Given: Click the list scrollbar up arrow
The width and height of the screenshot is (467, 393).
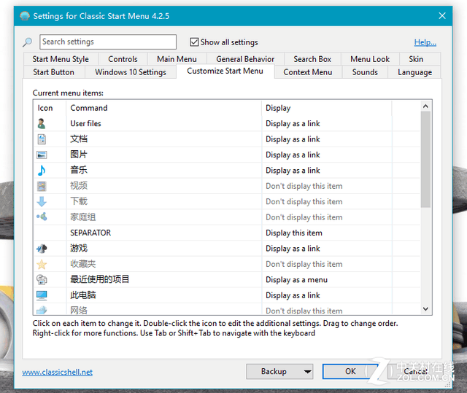Looking at the screenshot, I should 425,106.
